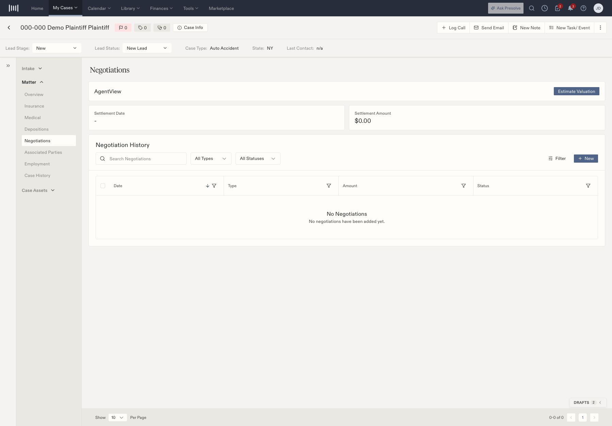Go back using the left arrow
The image size is (612, 426).
click(x=9, y=28)
